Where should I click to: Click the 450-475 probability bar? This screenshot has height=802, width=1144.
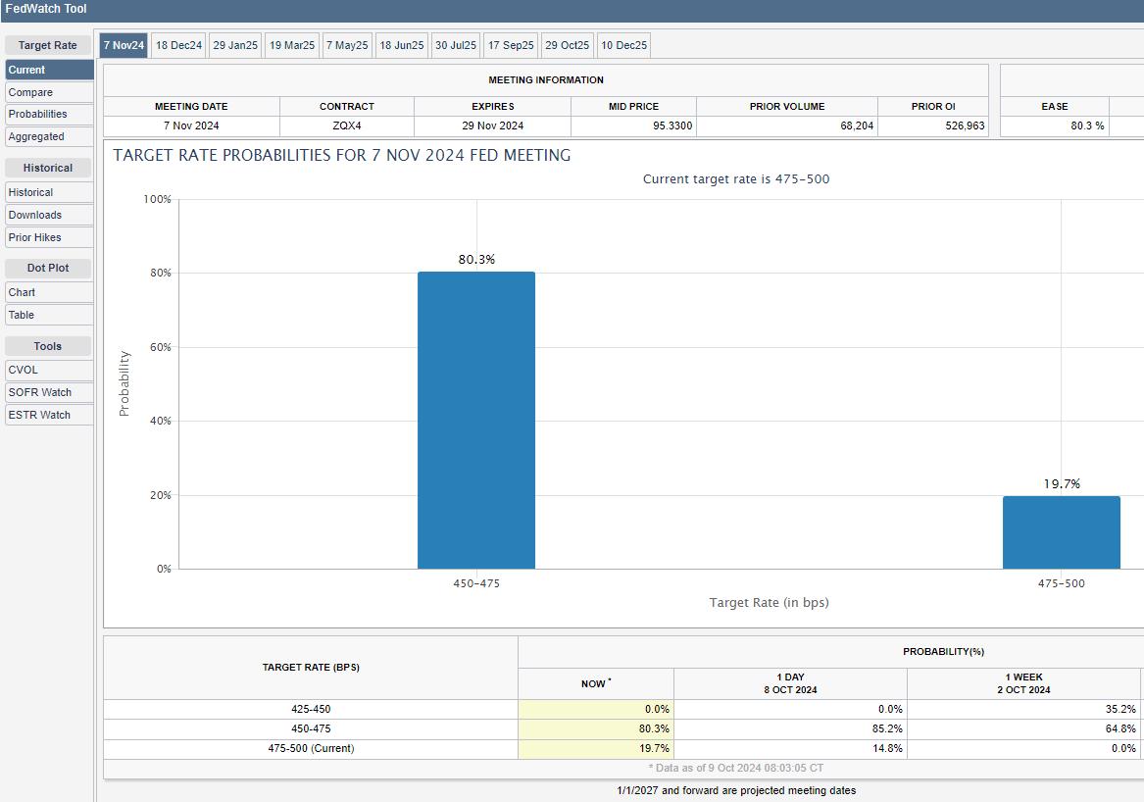click(x=476, y=421)
